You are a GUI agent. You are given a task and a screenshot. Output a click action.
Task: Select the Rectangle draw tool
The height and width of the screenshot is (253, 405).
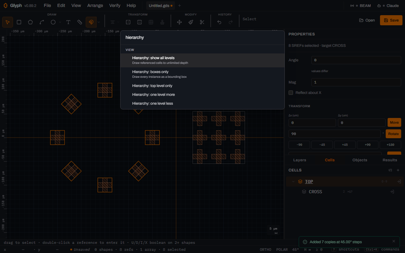coord(19,22)
